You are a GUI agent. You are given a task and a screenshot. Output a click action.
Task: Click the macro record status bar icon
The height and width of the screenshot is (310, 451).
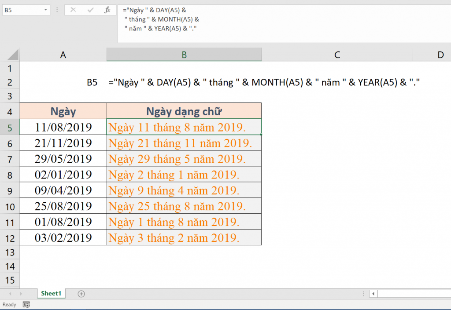26,304
